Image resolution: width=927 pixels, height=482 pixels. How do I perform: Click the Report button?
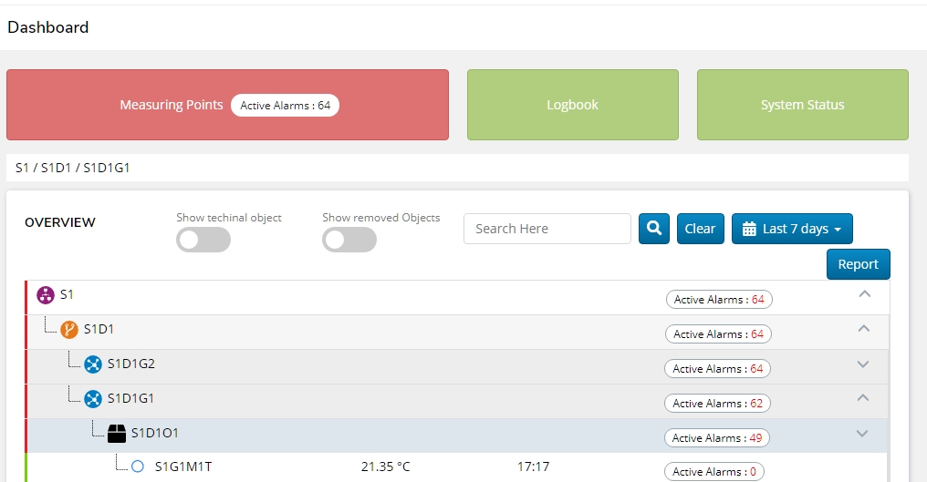(858, 264)
